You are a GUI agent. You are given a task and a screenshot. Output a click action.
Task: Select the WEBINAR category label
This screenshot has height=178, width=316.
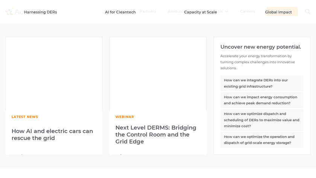(x=125, y=117)
